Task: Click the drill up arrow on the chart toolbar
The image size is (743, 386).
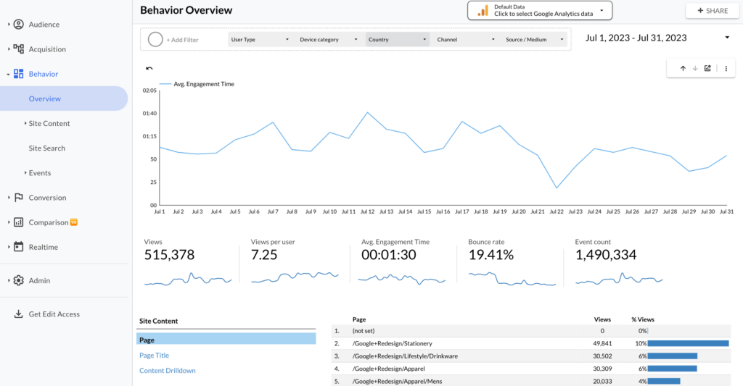Action: (x=683, y=69)
